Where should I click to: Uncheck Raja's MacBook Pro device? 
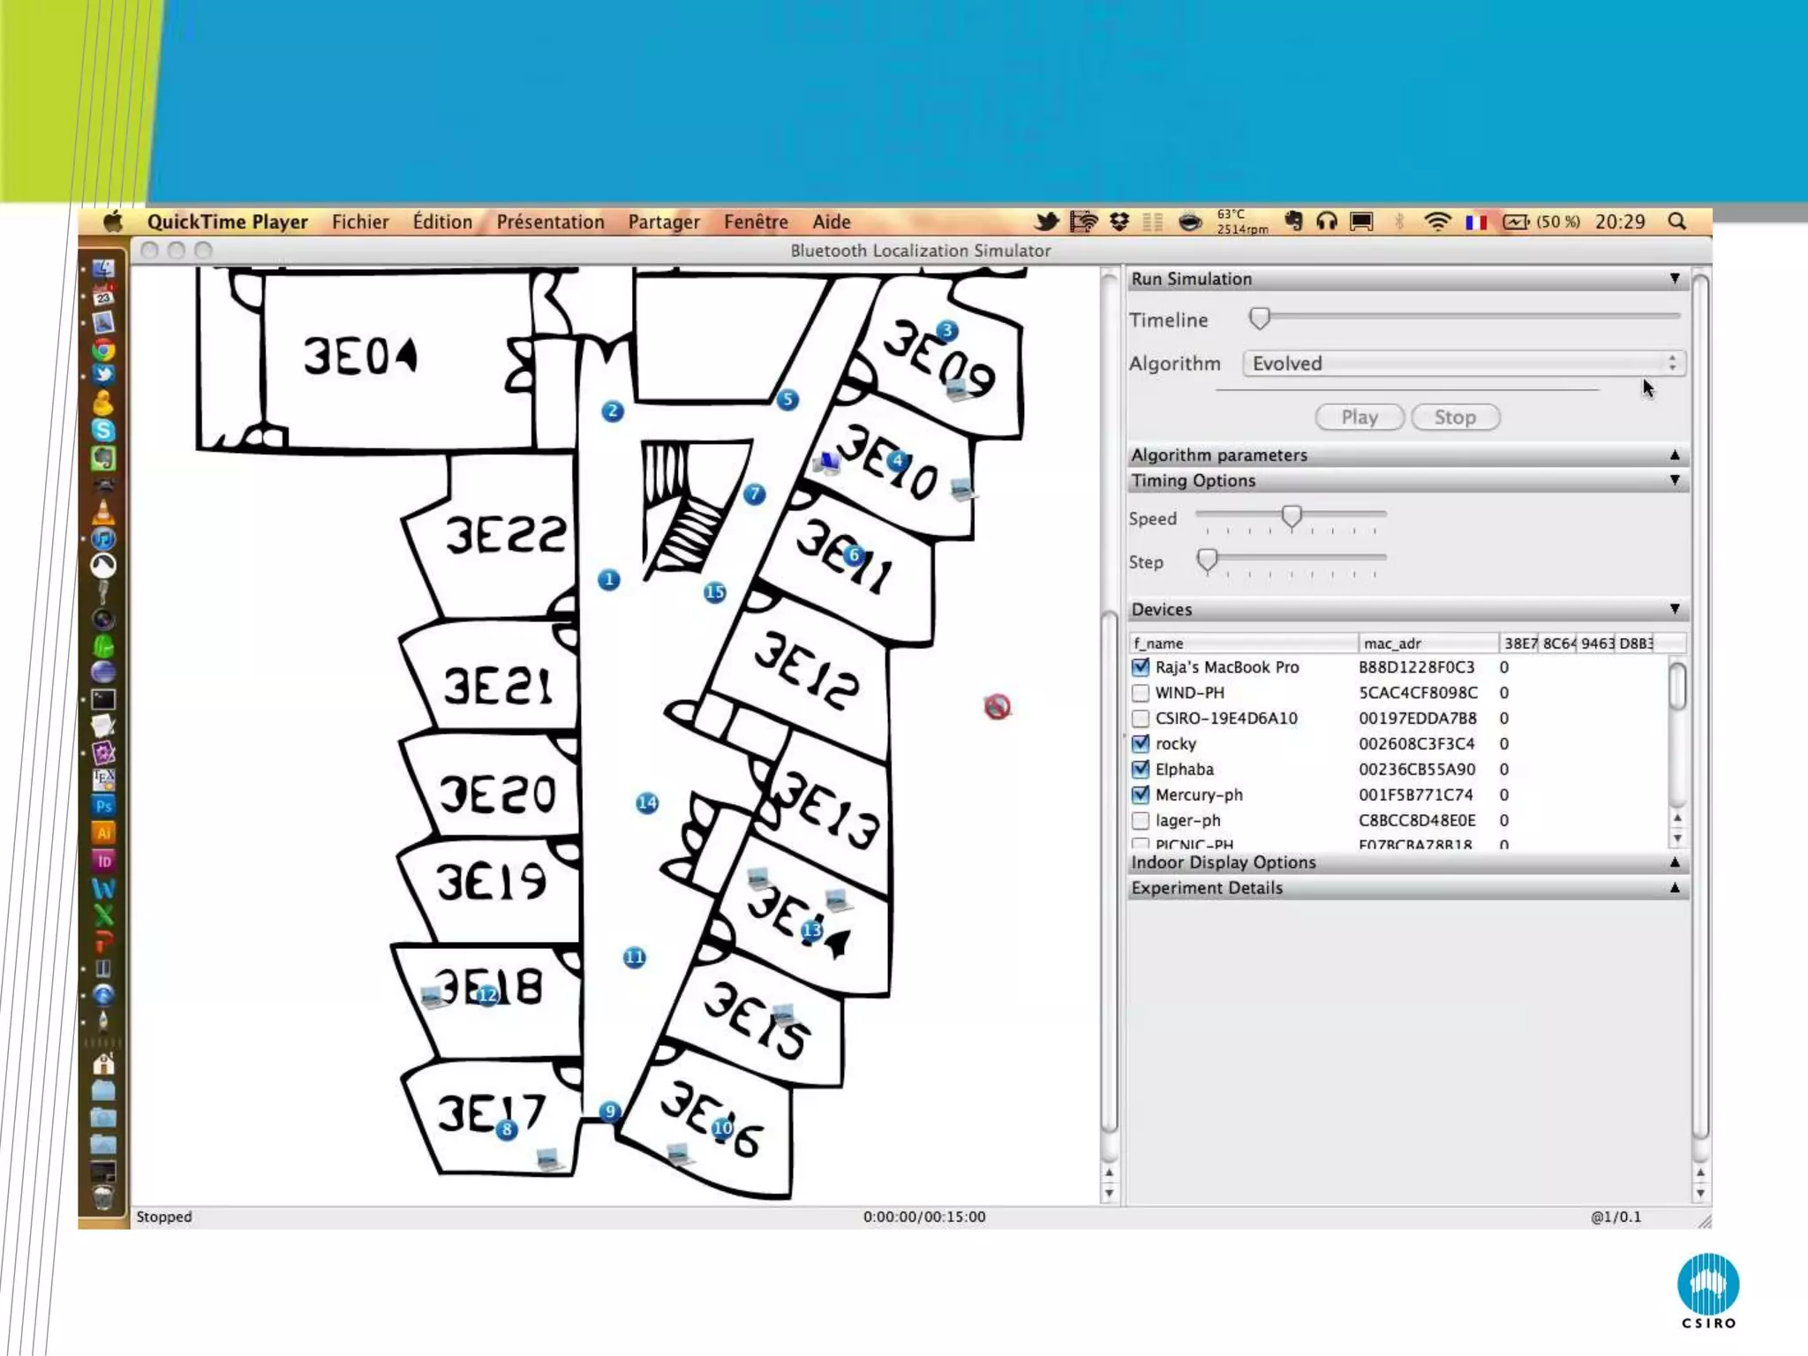pyautogui.click(x=1141, y=667)
